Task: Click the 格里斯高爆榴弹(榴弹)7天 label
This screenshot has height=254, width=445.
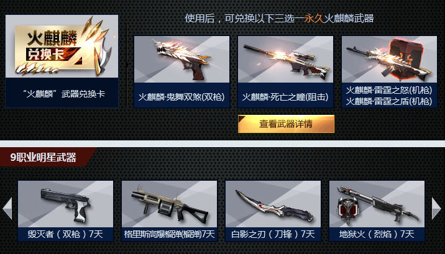Action: point(170,234)
